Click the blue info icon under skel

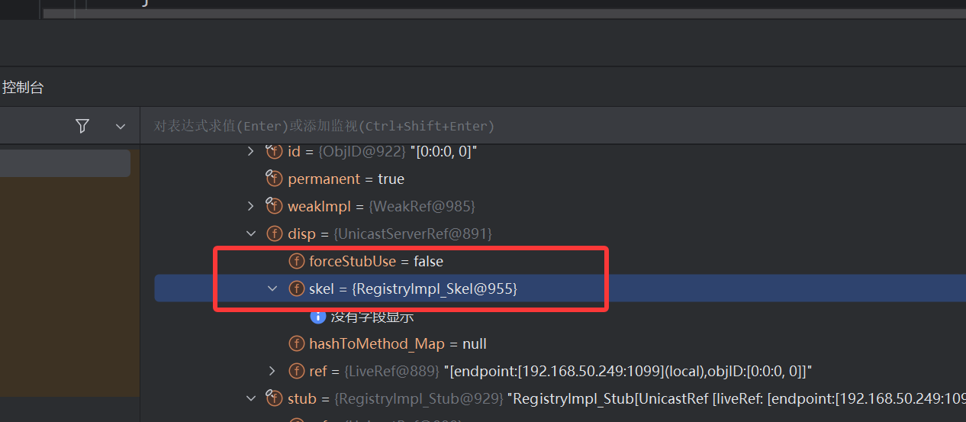(318, 316)
